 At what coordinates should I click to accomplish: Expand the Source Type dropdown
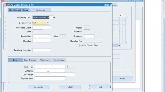(48, 23)
